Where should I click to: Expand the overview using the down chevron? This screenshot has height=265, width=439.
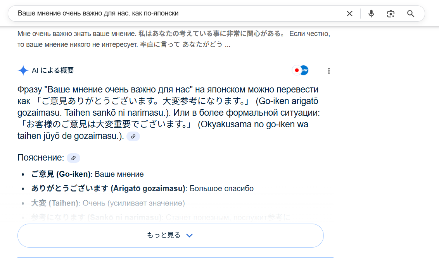point(189,236)
